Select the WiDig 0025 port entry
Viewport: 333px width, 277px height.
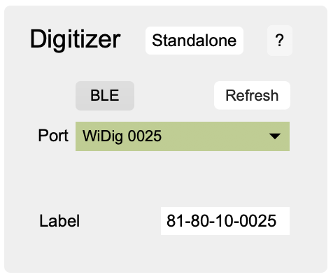coord(122,136)
